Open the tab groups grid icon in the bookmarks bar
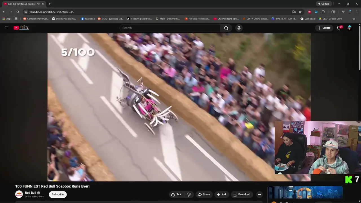Image resolution: width=361 pixels, height=203 pixels. [16, 19]
